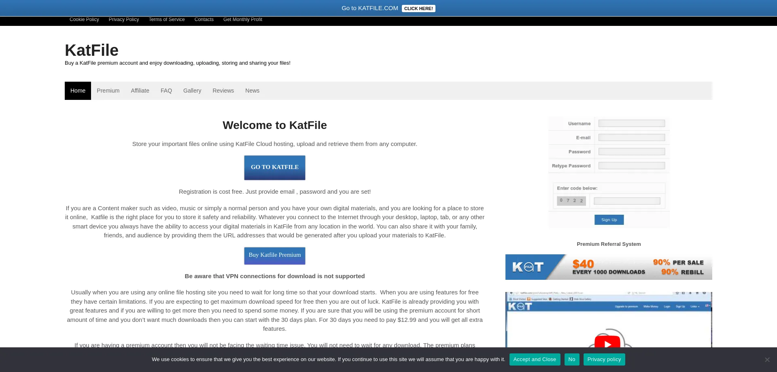Select the FAQ menu item
777x372 pixels.
click(166, 91)
